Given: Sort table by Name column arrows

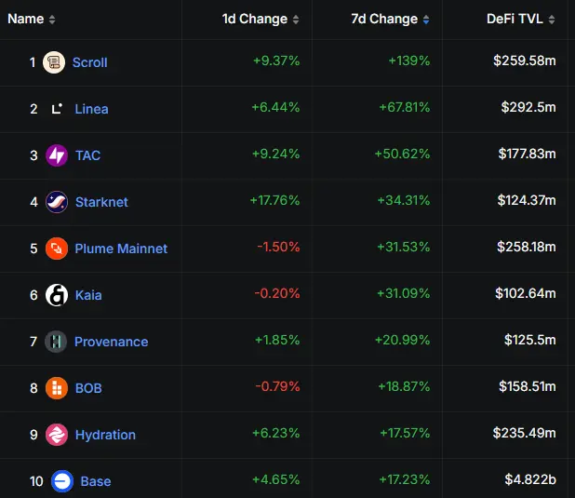Looking at the screenshot, I should [52, 20].
